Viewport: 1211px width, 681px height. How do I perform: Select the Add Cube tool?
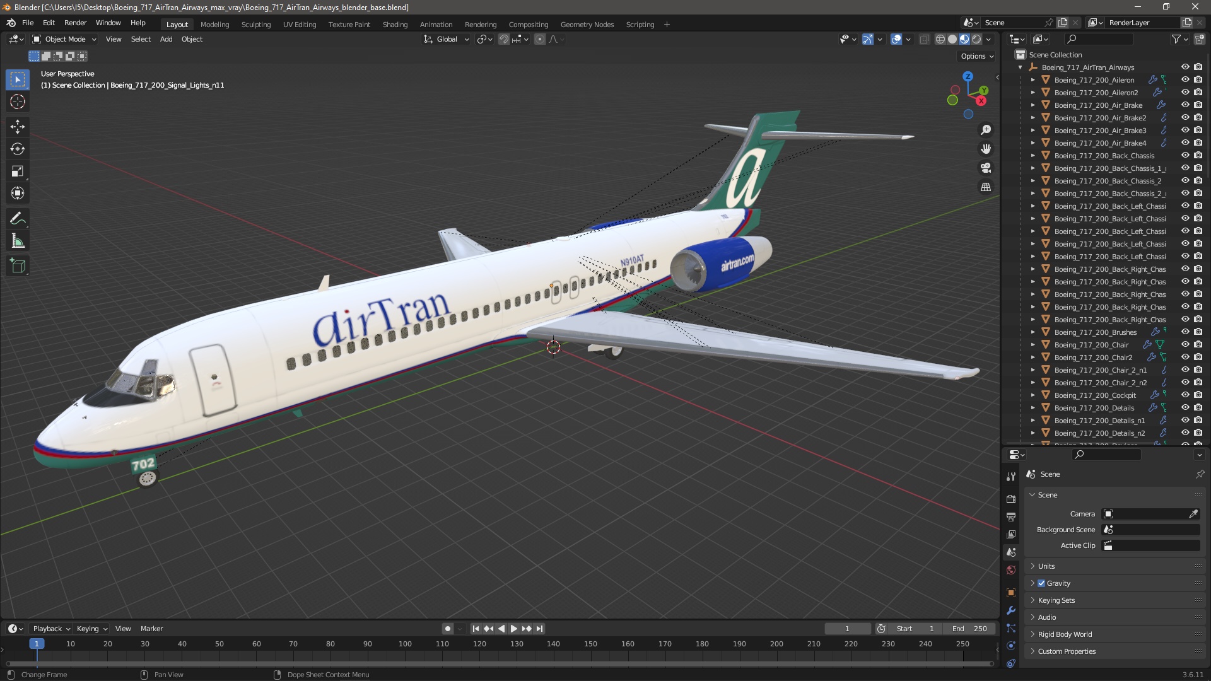18,266
